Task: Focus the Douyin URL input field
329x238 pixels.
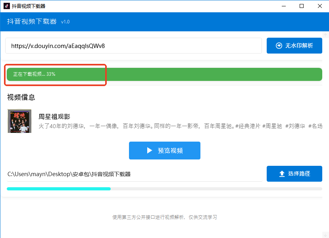Action: (x=133, y=46)
